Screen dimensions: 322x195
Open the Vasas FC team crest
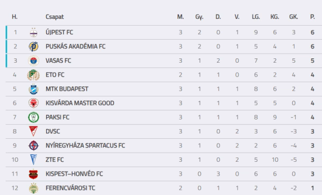(x=33, y=61)
